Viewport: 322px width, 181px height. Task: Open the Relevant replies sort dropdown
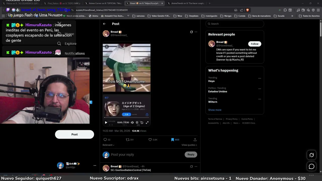click(x=108, y=145)
